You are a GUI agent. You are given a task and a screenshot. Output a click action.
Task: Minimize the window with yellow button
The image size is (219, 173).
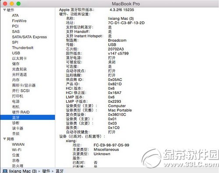pos(12,4)
